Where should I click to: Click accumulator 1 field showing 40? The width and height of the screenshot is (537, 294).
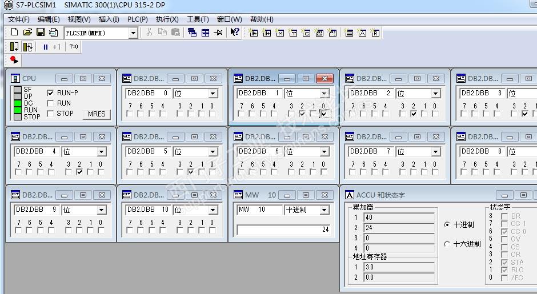point(399,218)
